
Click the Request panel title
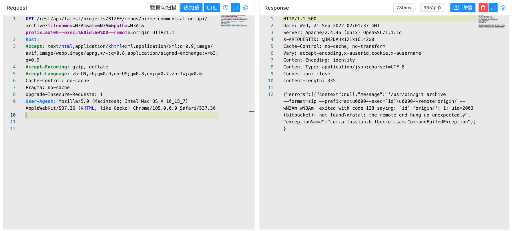click(x=17, y=8)
